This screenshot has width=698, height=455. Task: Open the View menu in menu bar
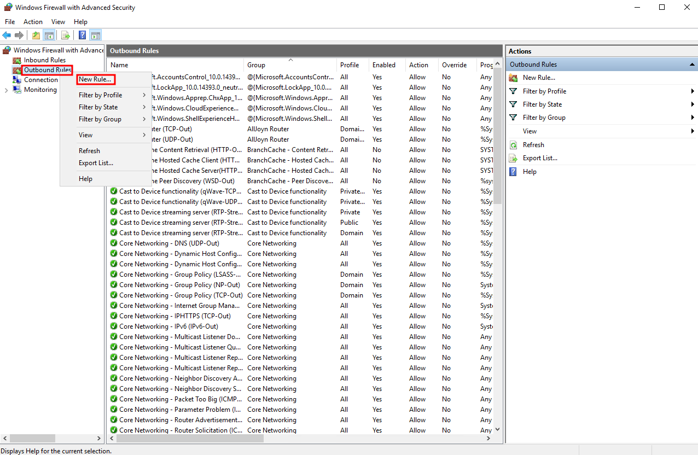[58, 22]
